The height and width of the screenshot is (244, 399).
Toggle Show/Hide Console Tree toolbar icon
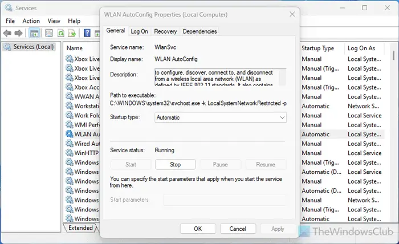[34, 33]
